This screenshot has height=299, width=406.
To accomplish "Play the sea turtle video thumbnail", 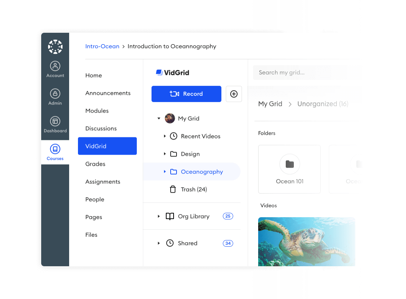I will tap(306, 242).
